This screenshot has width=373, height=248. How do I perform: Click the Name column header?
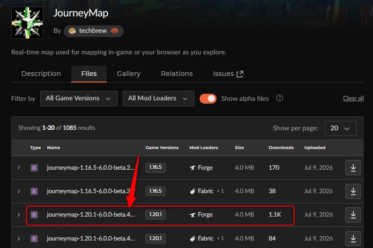click(53, 148)
